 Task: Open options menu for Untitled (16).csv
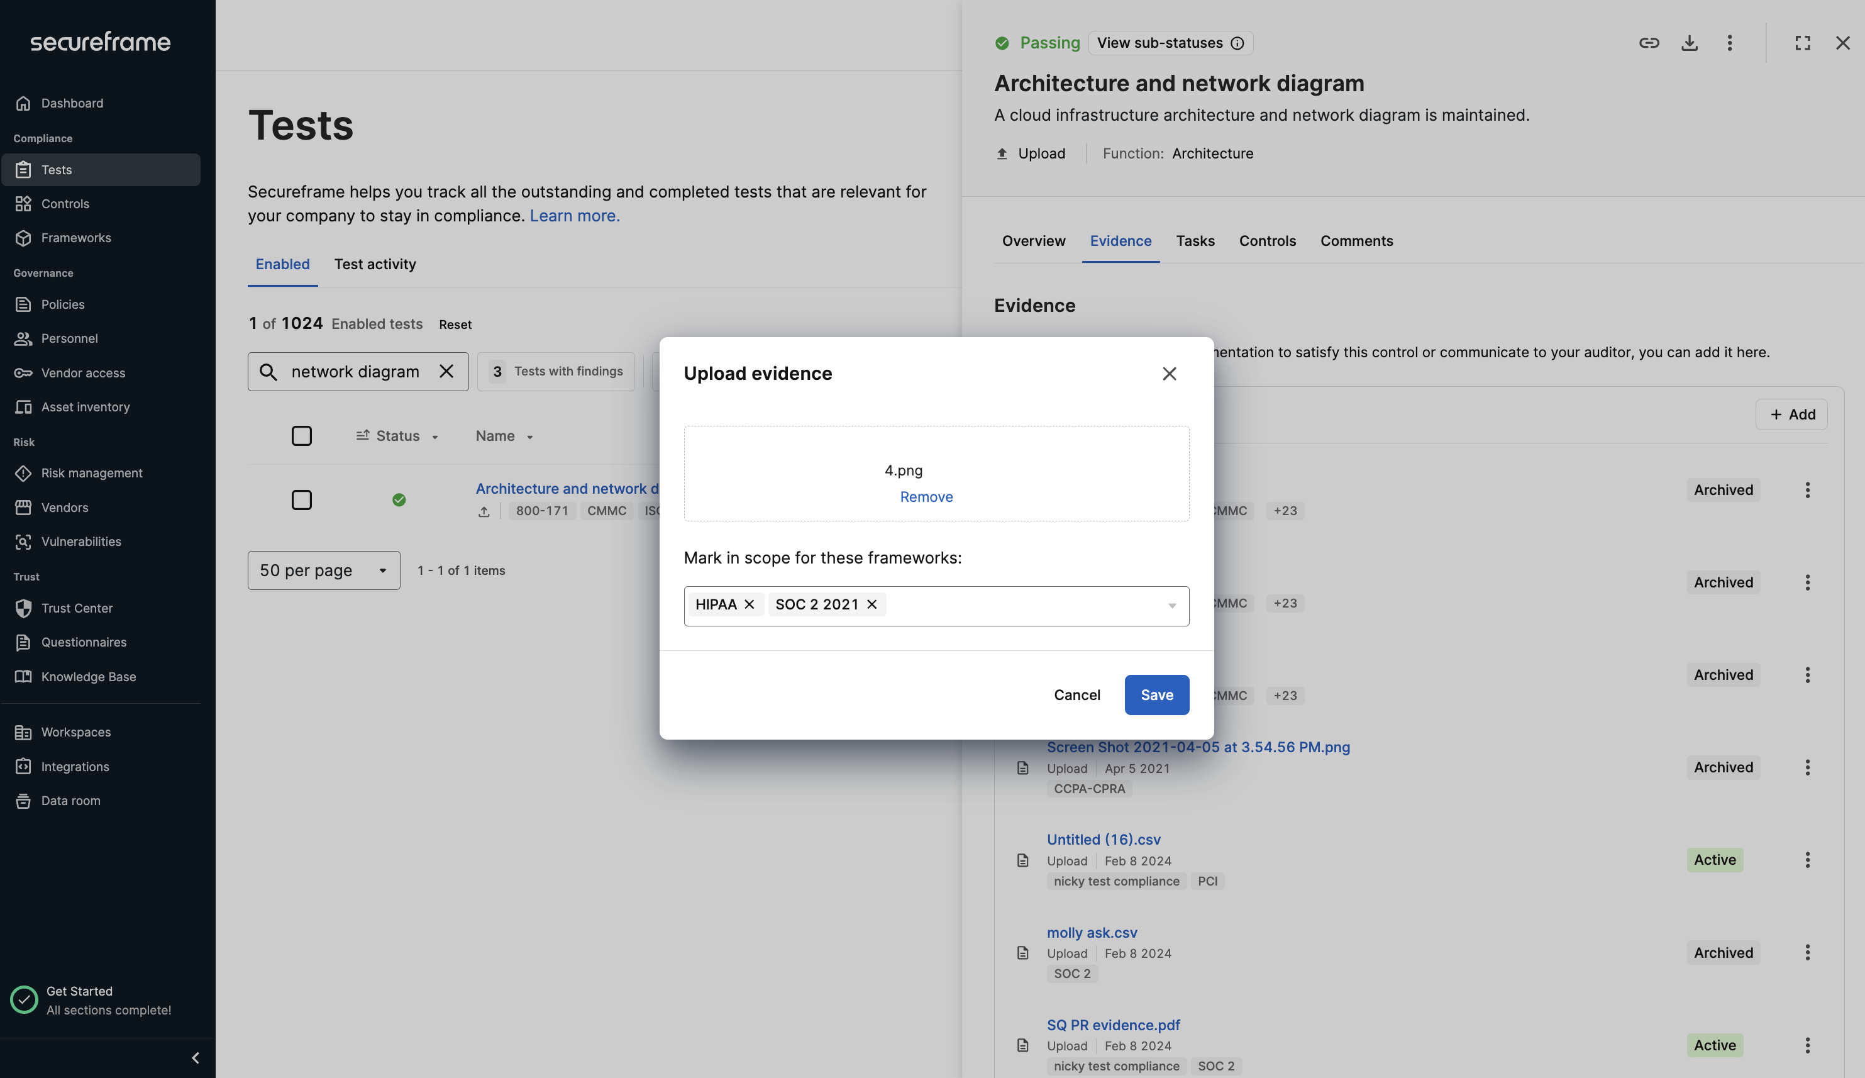(x=1807, y=860)
